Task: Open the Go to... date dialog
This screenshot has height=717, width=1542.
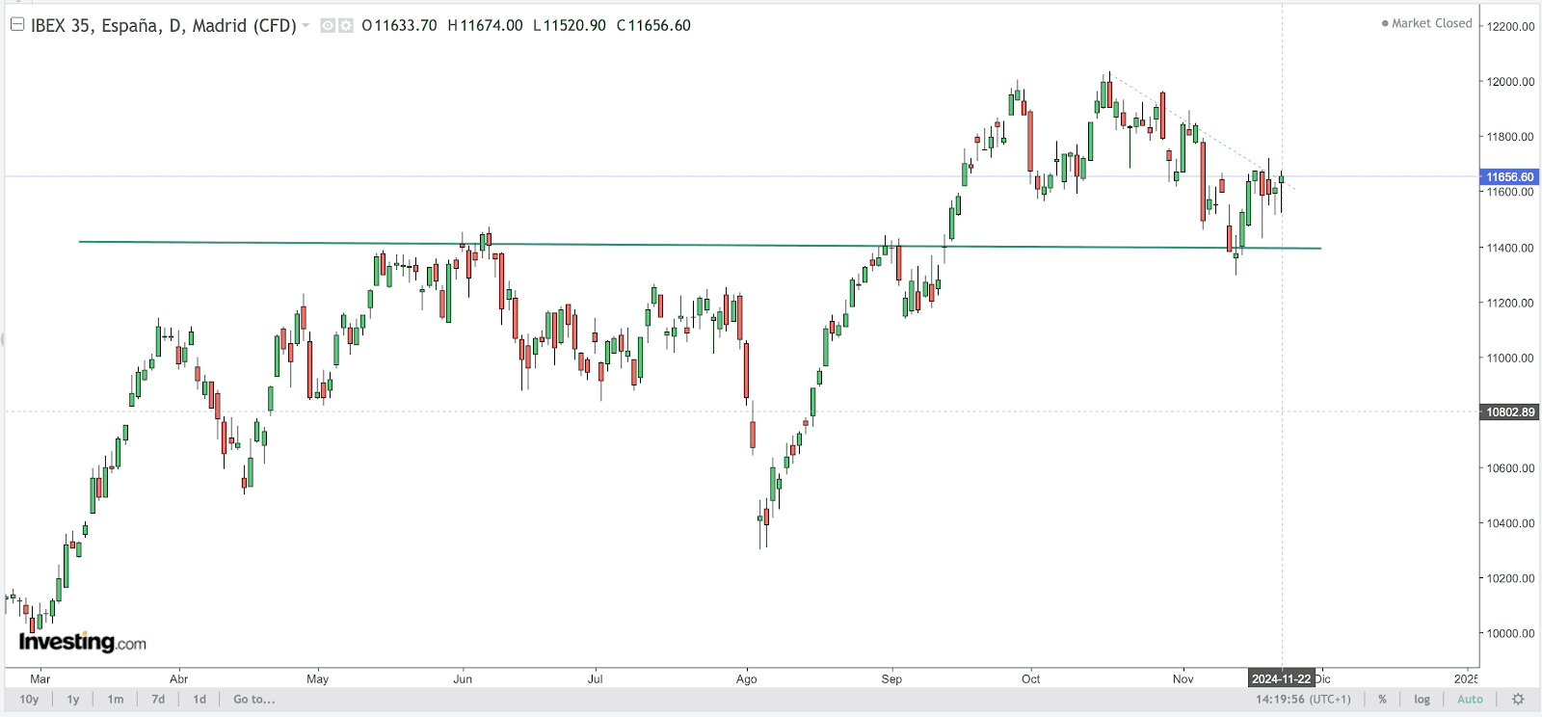Action: [x=254, y=700]
